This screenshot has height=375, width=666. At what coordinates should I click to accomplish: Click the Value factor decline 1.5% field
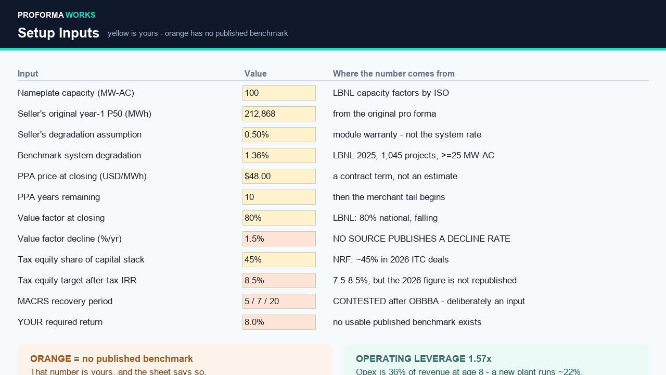coord(279,239)
